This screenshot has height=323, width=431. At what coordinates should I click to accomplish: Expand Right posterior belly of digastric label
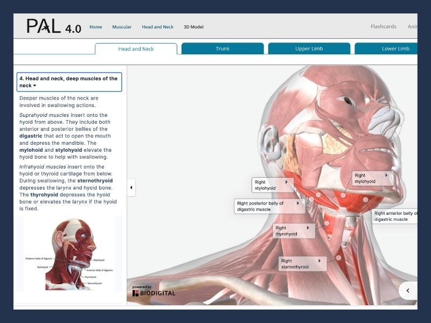(x=297, y=203)
